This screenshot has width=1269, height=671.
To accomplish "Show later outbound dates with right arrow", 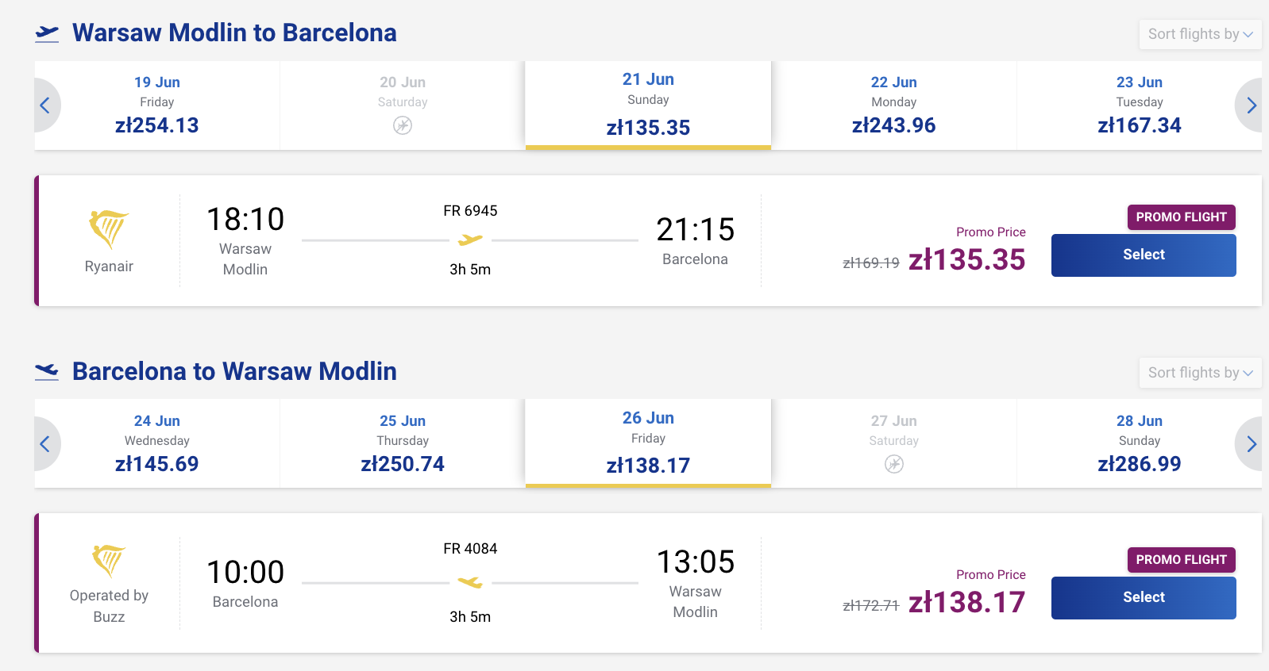I will pos(1251,105).
